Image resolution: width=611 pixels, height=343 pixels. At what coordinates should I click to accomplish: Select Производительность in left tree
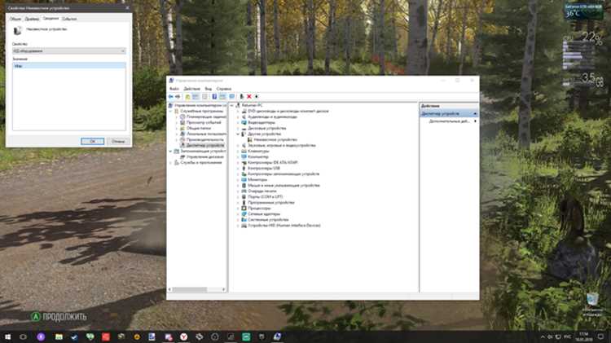pyautogui.click(x=205, y=139)
